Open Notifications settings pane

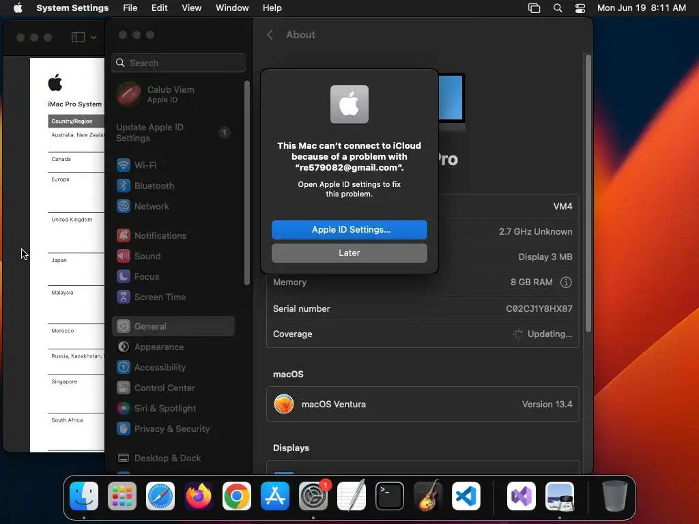click(173, 235)
